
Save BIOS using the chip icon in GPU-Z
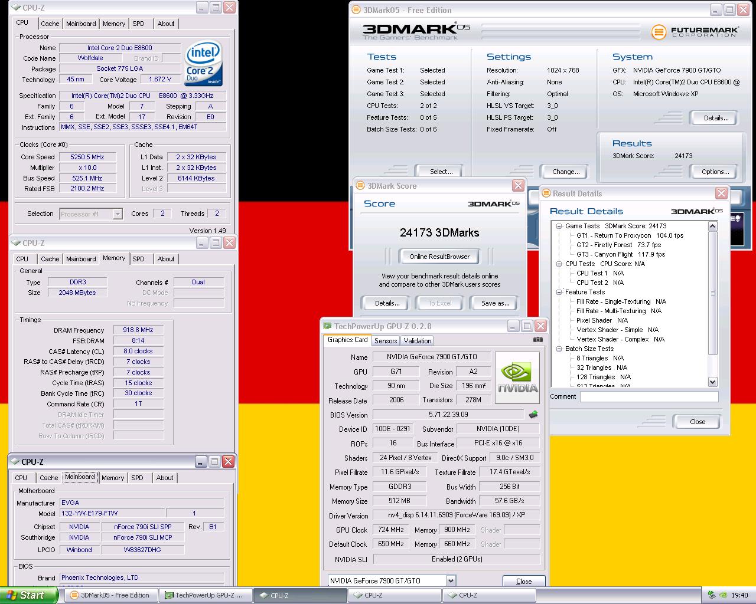coord(533,415)
